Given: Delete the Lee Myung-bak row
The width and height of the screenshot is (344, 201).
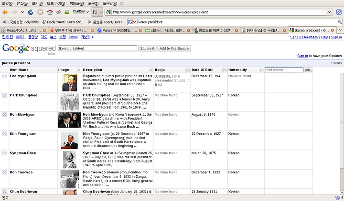Looking at the screenshot, I should click(x=4, y=76).
